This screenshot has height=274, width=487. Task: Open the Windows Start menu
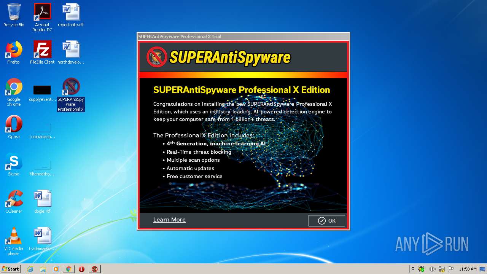click(x=10, y=269)
